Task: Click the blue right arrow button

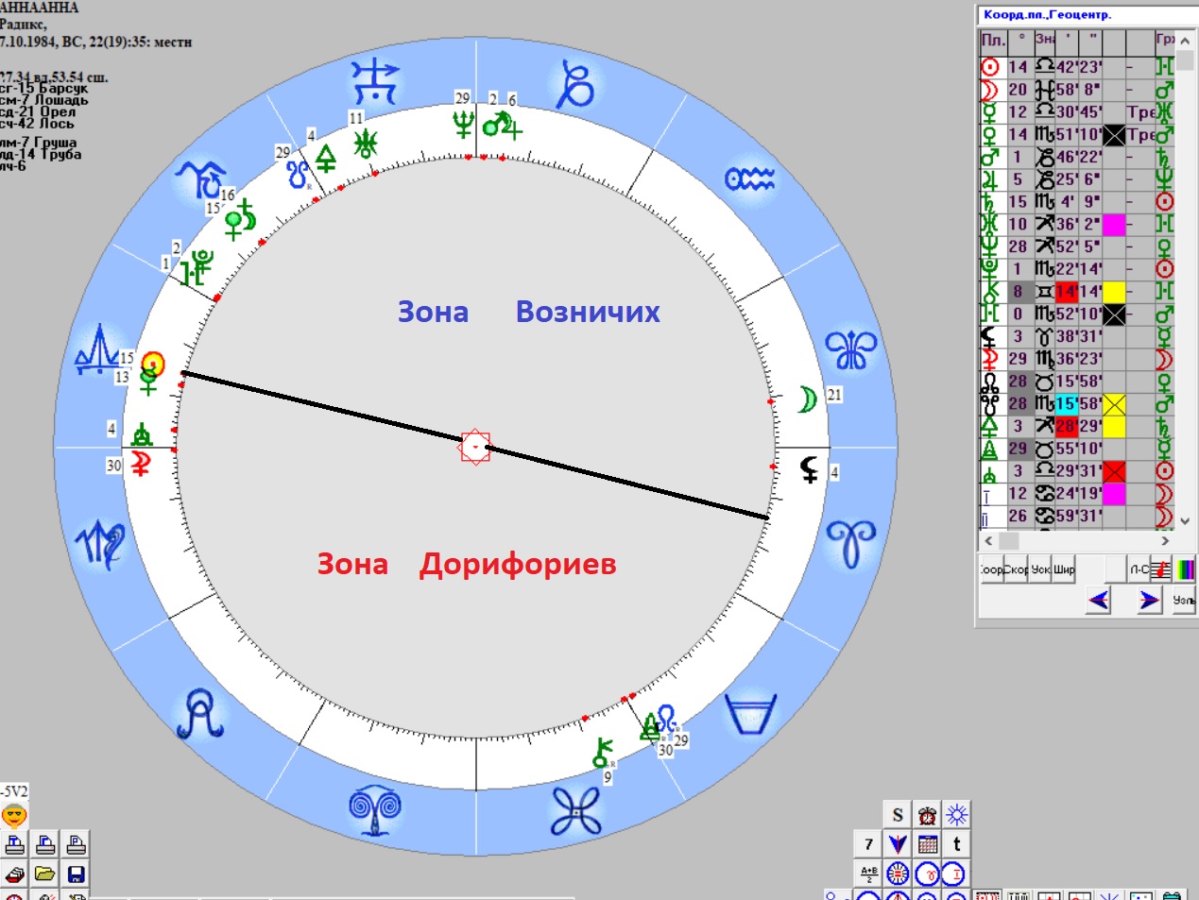Action: click(x=1149, y=600)
